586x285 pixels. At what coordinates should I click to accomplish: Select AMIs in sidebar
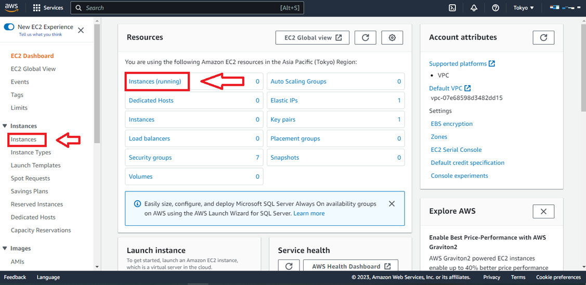coord(18,262)
